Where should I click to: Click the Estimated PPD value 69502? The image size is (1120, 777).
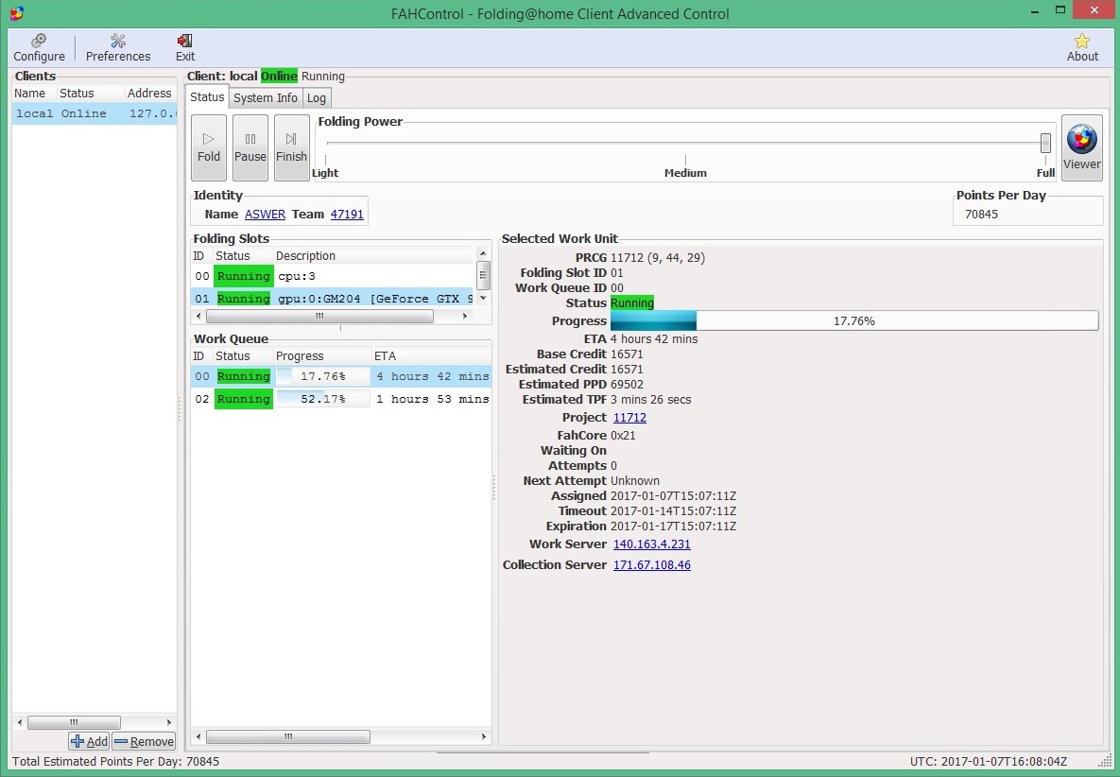click(628, 384)
